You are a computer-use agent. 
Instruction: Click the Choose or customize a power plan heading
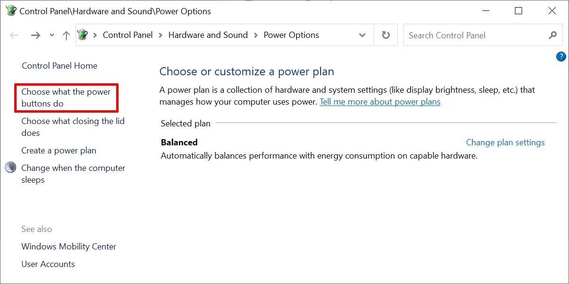[247, 71]
